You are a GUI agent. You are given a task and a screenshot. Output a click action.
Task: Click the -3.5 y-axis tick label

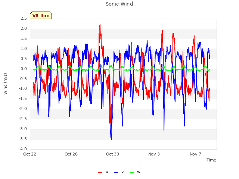[x=23, y=139]
